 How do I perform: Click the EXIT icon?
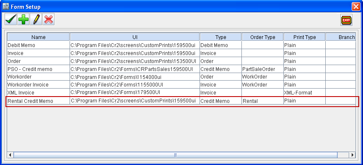(346, 20)
